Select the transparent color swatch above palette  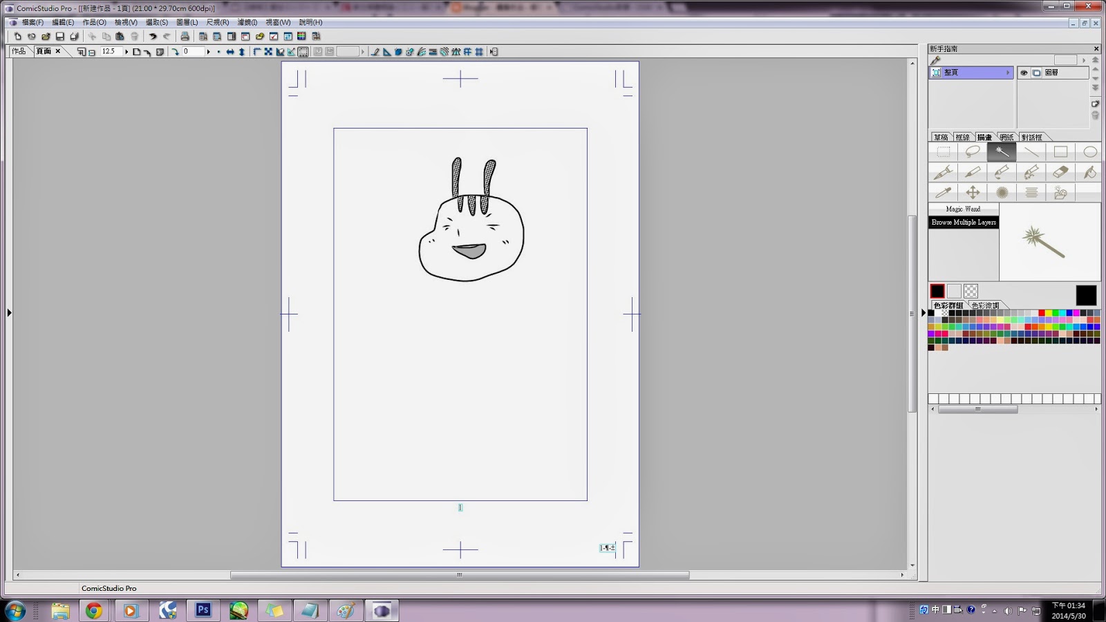coord(971,291)
